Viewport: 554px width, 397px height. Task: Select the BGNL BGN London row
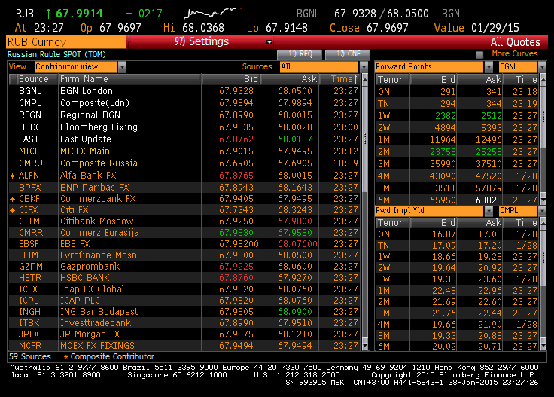tap(184, 91)
